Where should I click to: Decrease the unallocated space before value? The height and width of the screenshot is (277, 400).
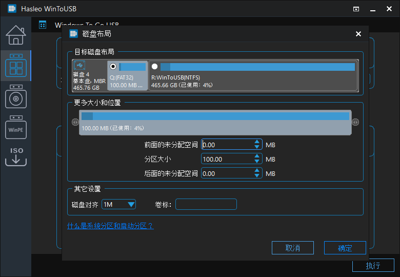[257, 147]
